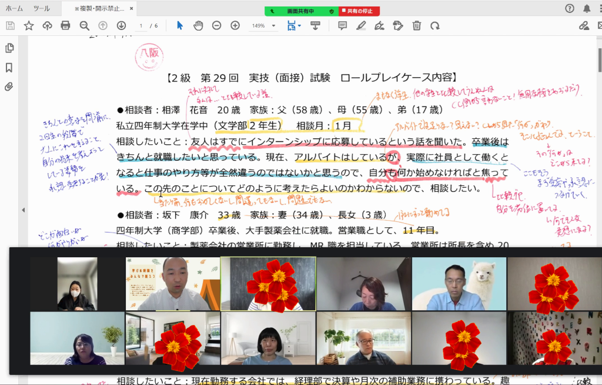This screenshot has height=385, width=602.
Task: Open the 149% zoom level dropdown
Action: (x=262, y=26)
